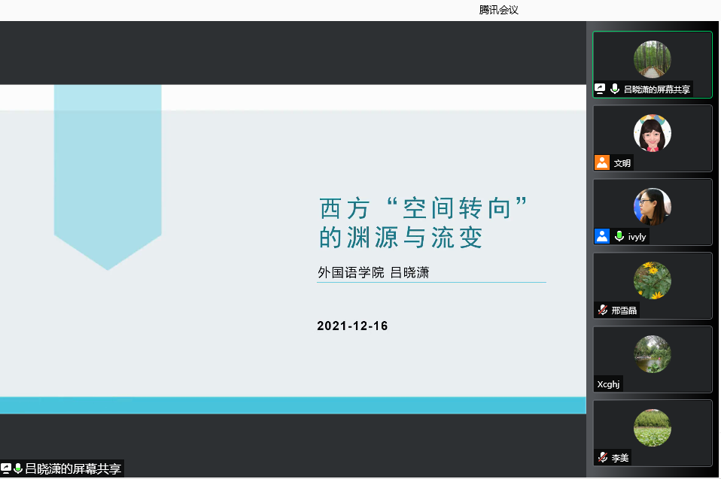
Task: Click blue user badge beside ivyly
Action: click(x=601, y=236)
